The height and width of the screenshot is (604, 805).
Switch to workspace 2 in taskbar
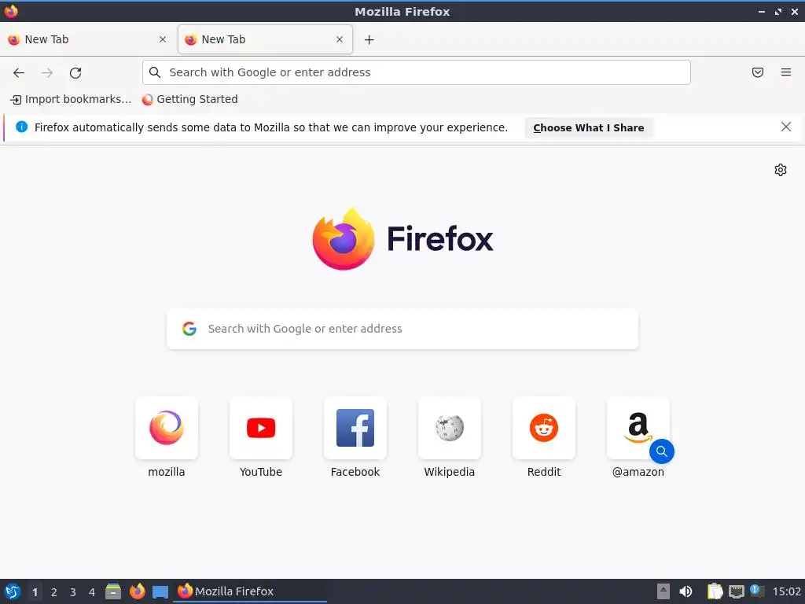pos(54,592)
